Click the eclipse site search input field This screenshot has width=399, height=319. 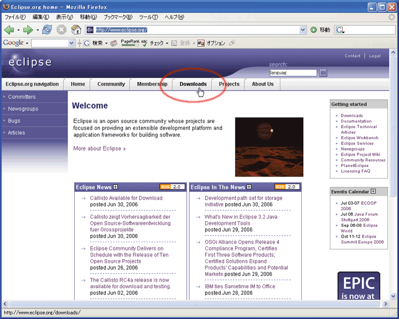click(293, 73)
